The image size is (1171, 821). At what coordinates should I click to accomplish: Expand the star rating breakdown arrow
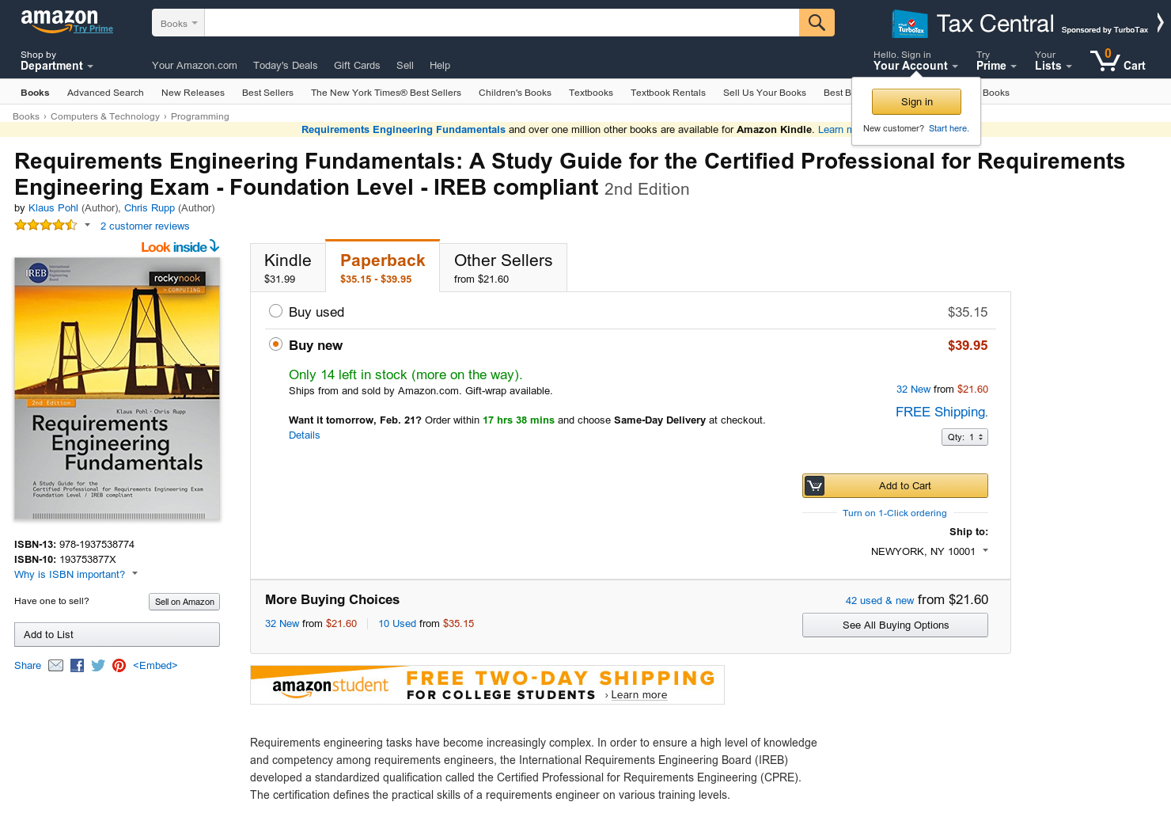[85, 224]
